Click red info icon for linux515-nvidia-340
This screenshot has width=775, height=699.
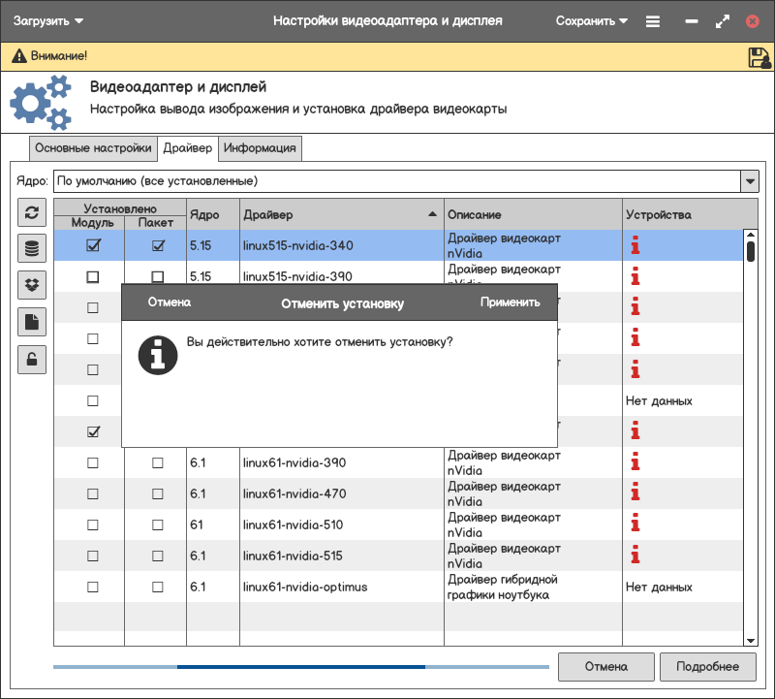pyautogui.click(x=635, y=246)
